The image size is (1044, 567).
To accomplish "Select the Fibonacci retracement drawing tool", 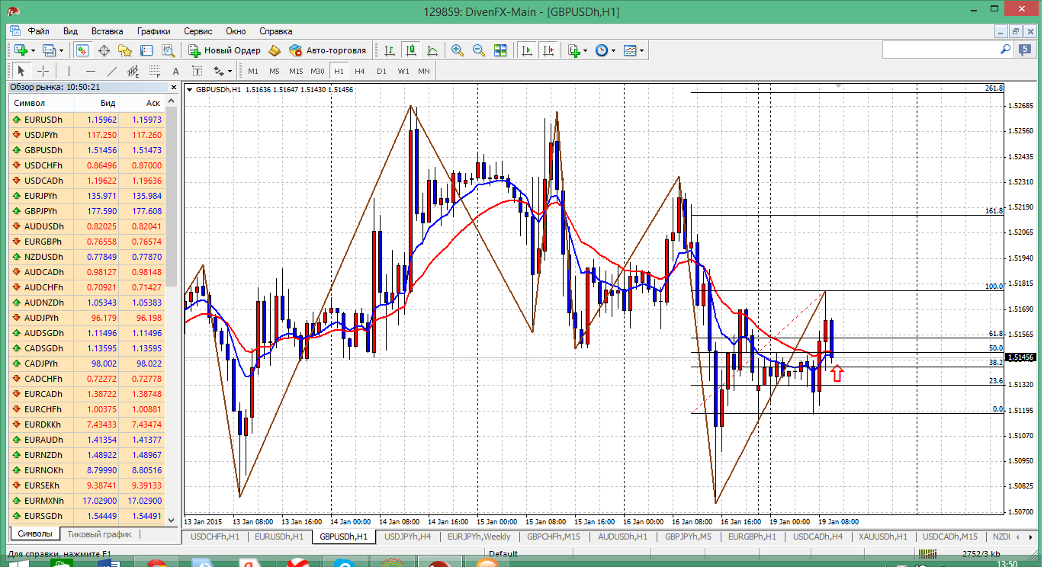I will (155, 71).
